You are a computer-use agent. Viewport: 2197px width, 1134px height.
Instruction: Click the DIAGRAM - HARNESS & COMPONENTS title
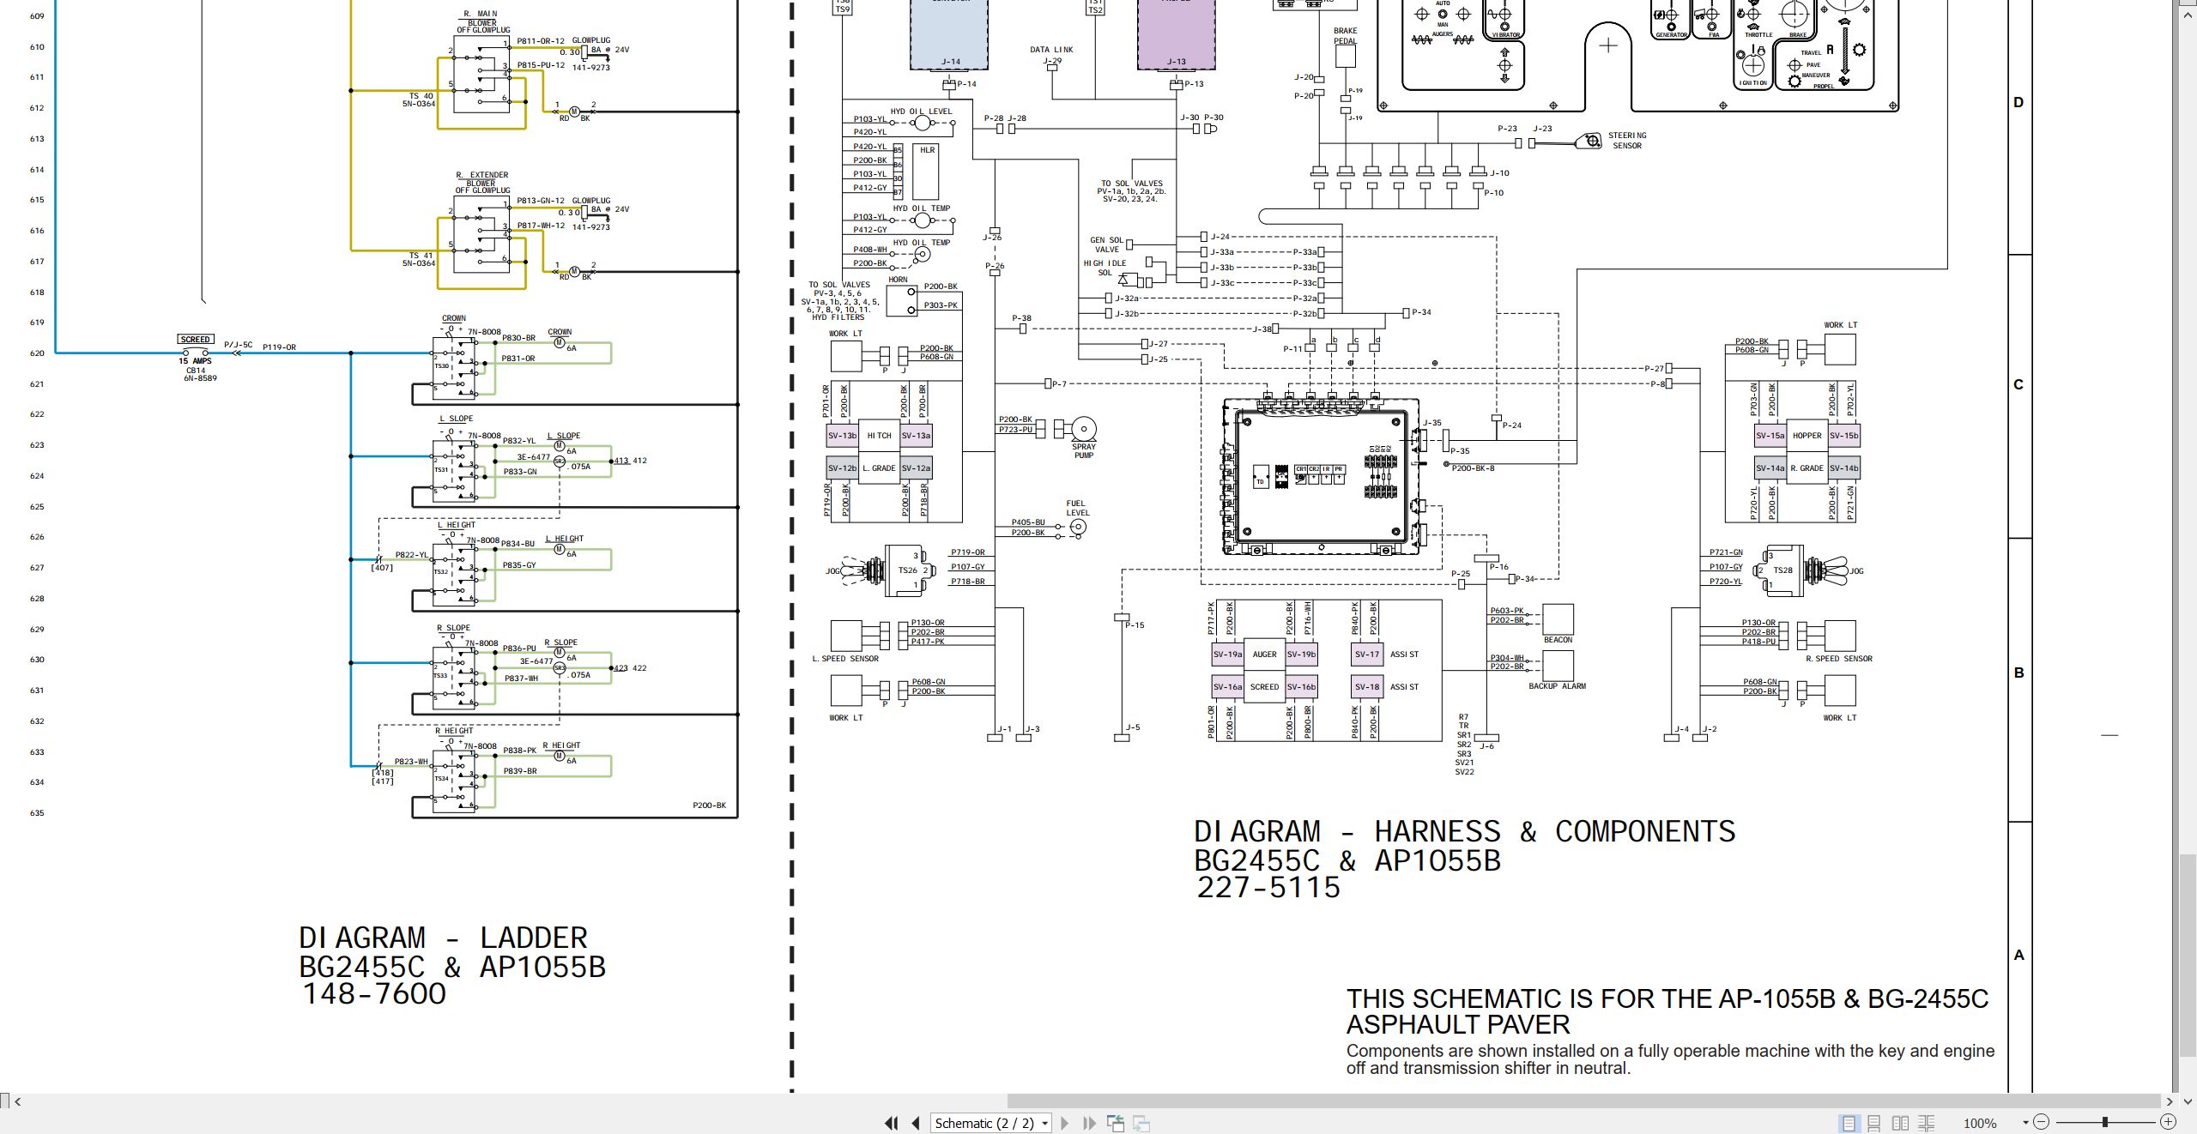tap(1464, 831)
